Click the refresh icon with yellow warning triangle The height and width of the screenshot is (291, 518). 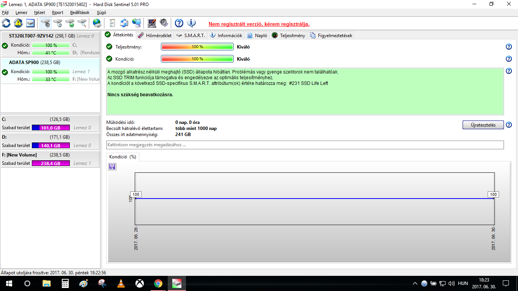[x=18, y=23]
